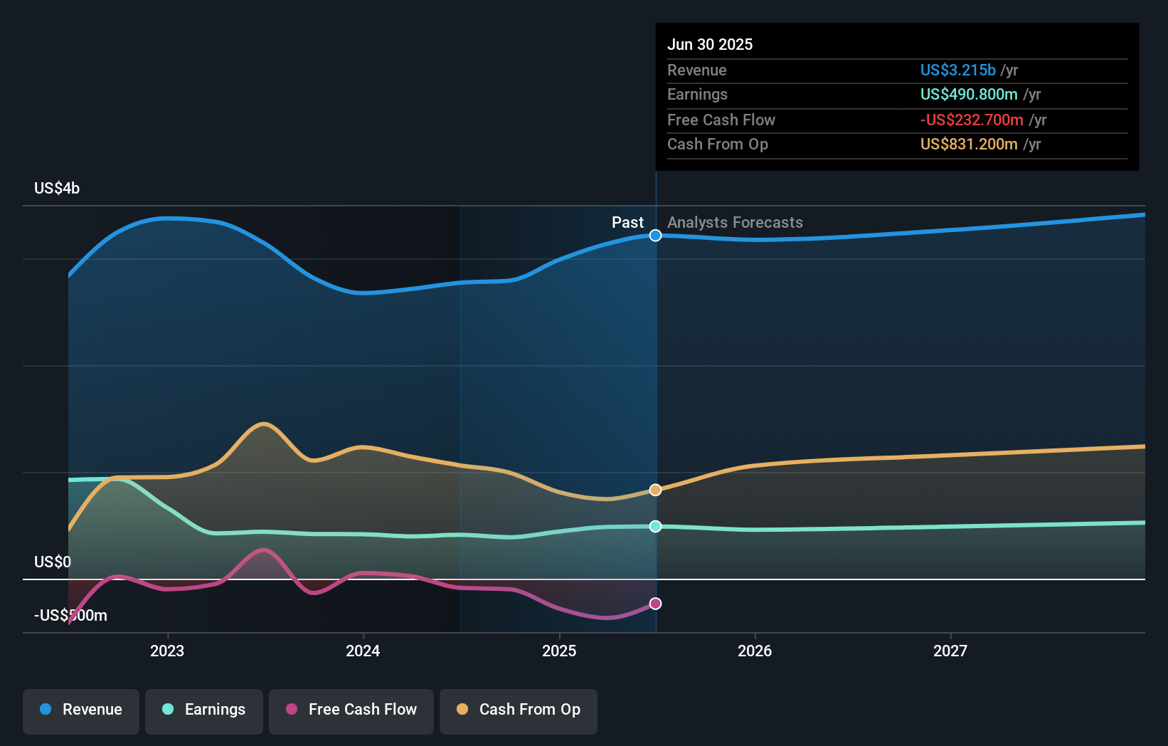Click the pink Free Cash Flow legend dot
The image size is (1168, 746).
click(x=291, y=710)
